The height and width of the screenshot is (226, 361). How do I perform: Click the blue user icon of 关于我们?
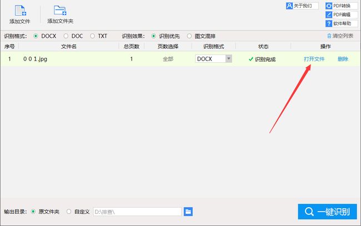(289, 6)
